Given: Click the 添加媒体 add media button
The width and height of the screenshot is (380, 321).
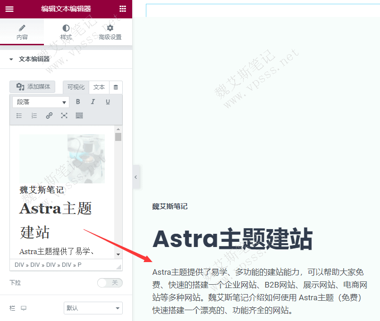Looking at the screenshot, I should click(x=32, y=87).
